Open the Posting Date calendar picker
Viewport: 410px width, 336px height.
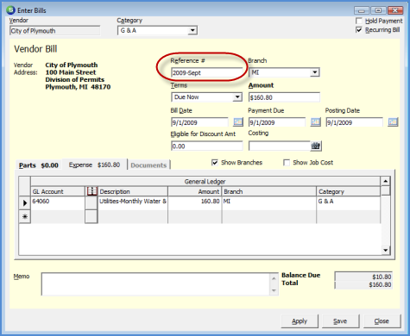tap(393, 122)
